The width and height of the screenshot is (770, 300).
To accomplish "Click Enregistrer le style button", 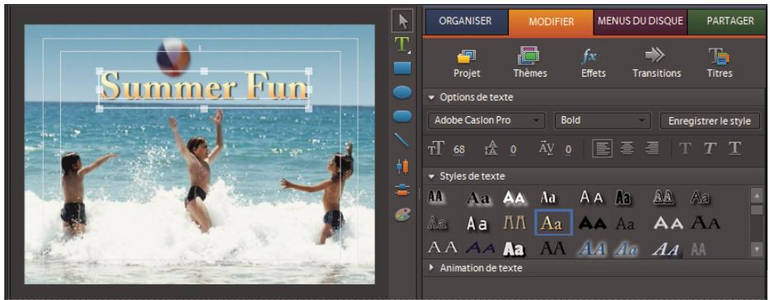I will pyautogui.click(x=710, y=121).
